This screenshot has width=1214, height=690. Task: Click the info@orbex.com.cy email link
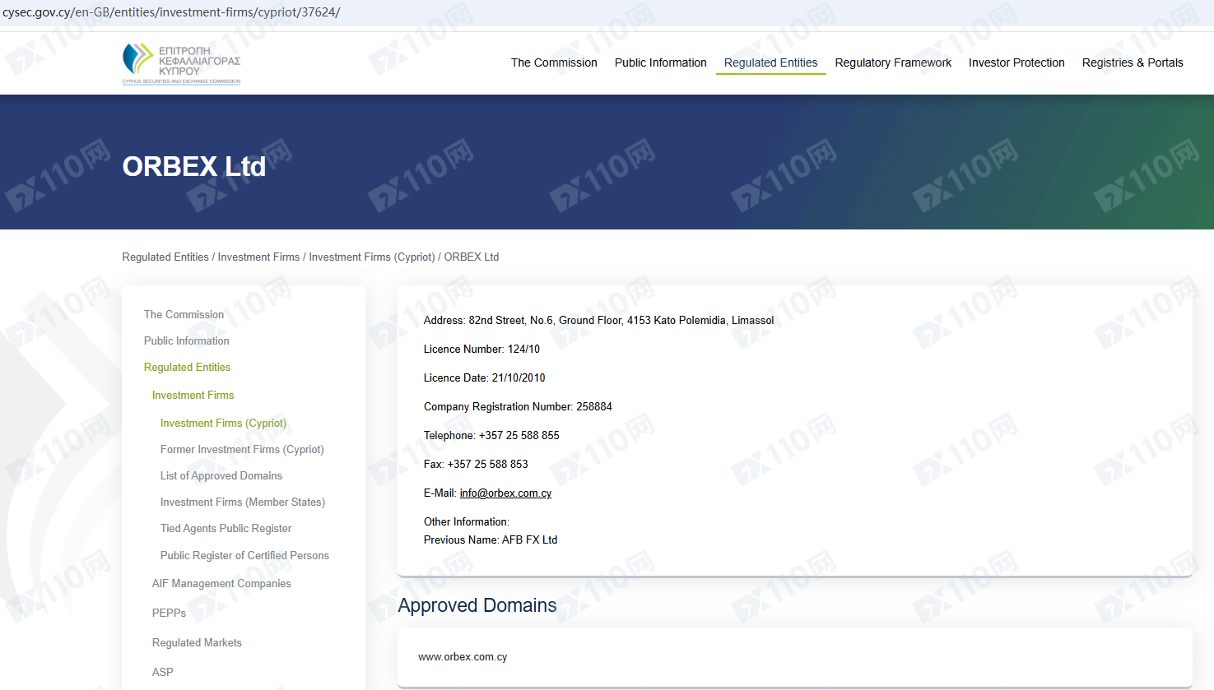click(505, 493)
